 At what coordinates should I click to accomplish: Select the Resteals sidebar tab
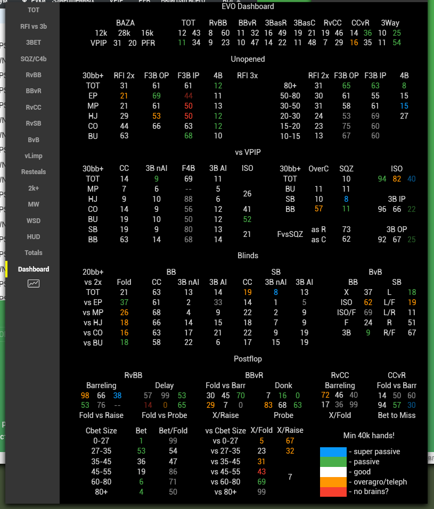pyautogui.click(x=34, y=172)
